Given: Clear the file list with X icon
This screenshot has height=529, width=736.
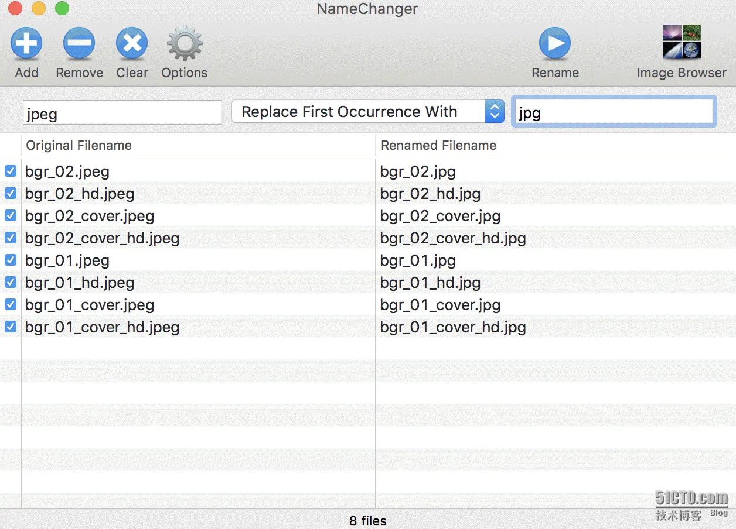Looking at the screenshot, I should 132,44.
